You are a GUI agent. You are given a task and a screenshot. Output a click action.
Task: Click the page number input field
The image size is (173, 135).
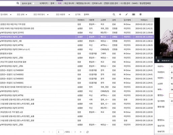60,132
